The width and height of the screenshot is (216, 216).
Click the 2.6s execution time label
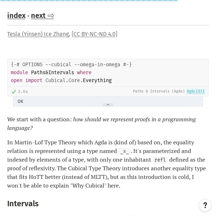click(x=23, y=91)
